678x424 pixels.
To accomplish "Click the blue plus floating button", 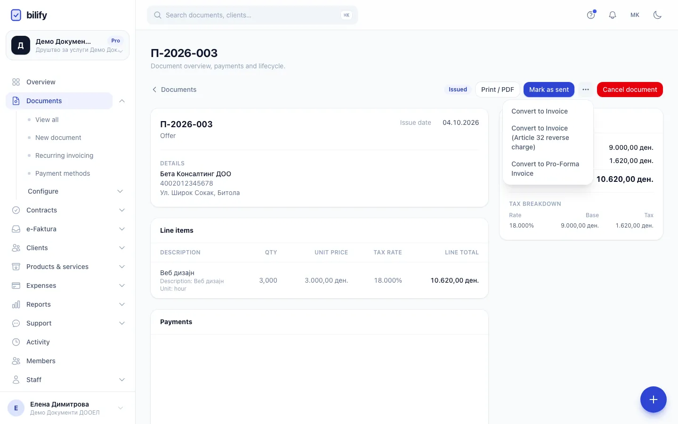I will point(654,400).
